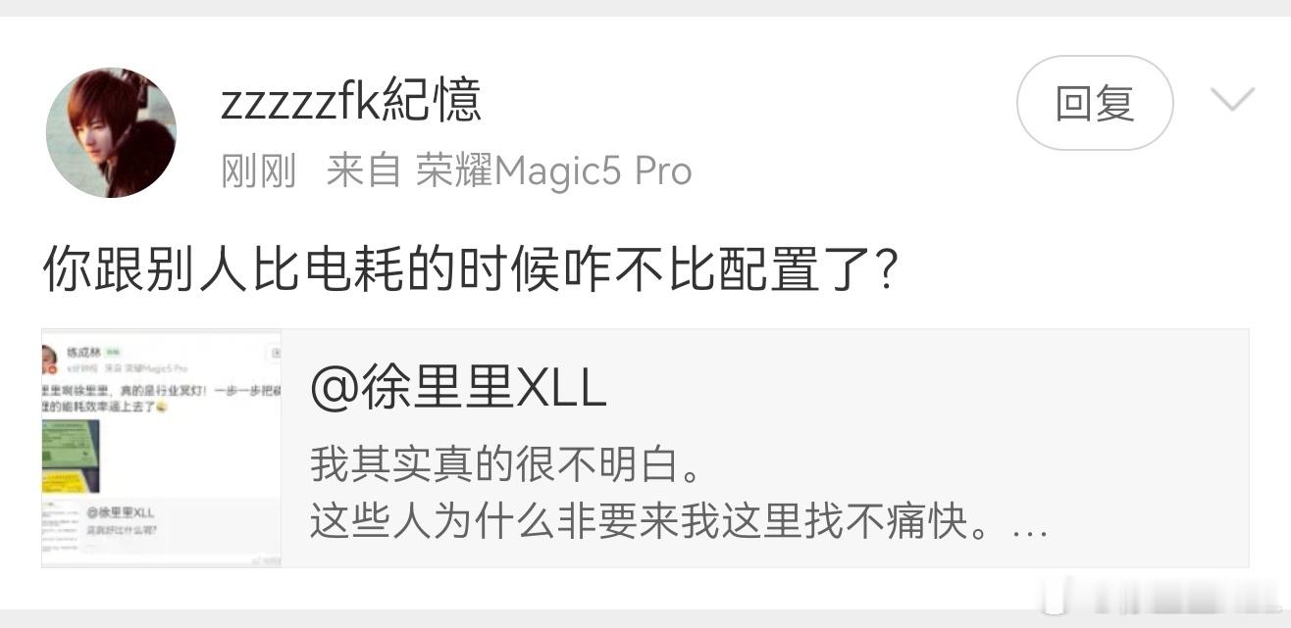Click the name 练成林 inside the thumbnail
The width and height of the screenshot is (1291, 628).
(84, 351)
